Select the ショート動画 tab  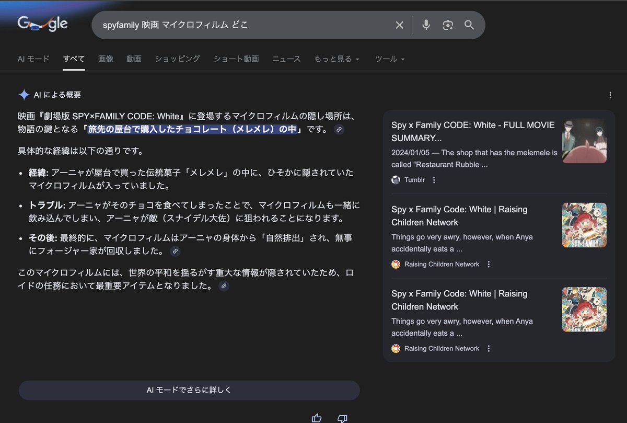click(236, 59)
